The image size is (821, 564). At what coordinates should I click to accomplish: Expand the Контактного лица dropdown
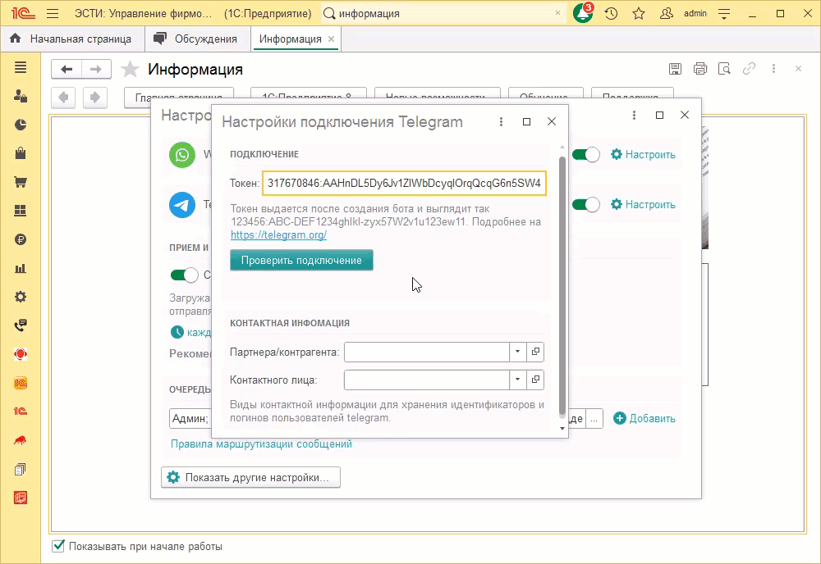point(518,380)
